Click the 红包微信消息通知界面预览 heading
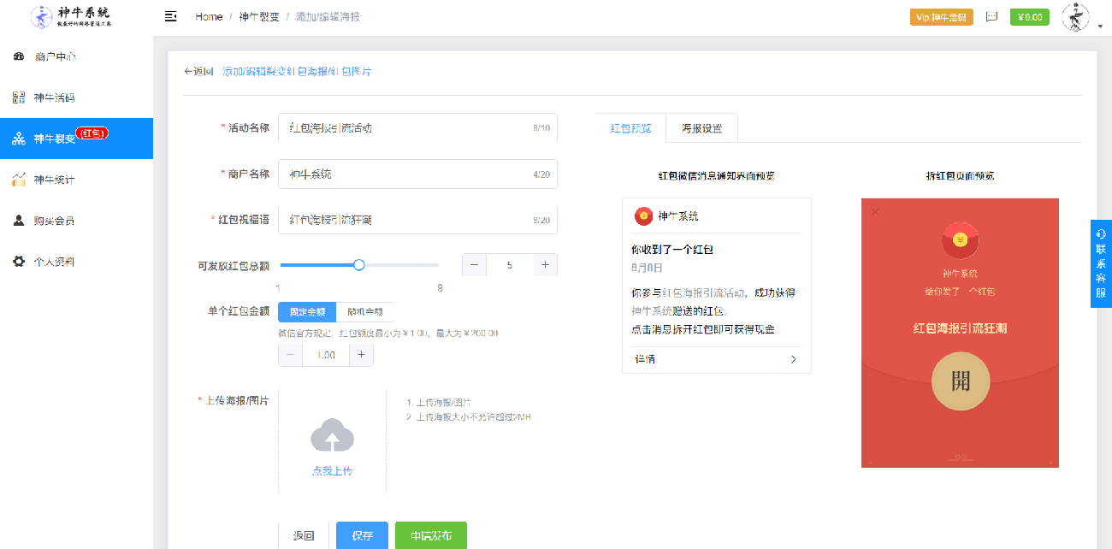Image resolution: width=1112 pixels, height=549 pixels. [x=716, y=175]
